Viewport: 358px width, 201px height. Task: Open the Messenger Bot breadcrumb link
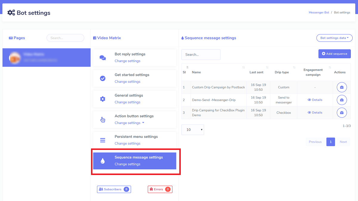click(319, 12)
